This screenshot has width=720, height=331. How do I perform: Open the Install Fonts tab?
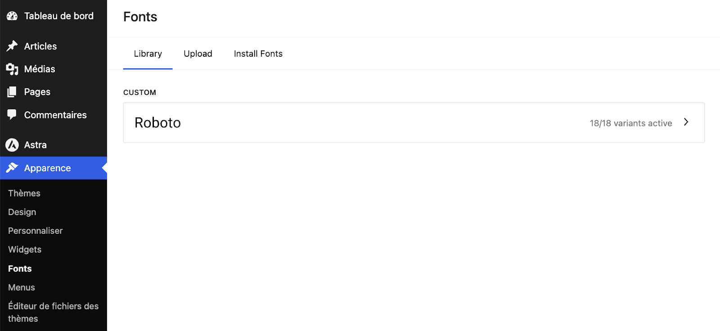tap(258, 54)
